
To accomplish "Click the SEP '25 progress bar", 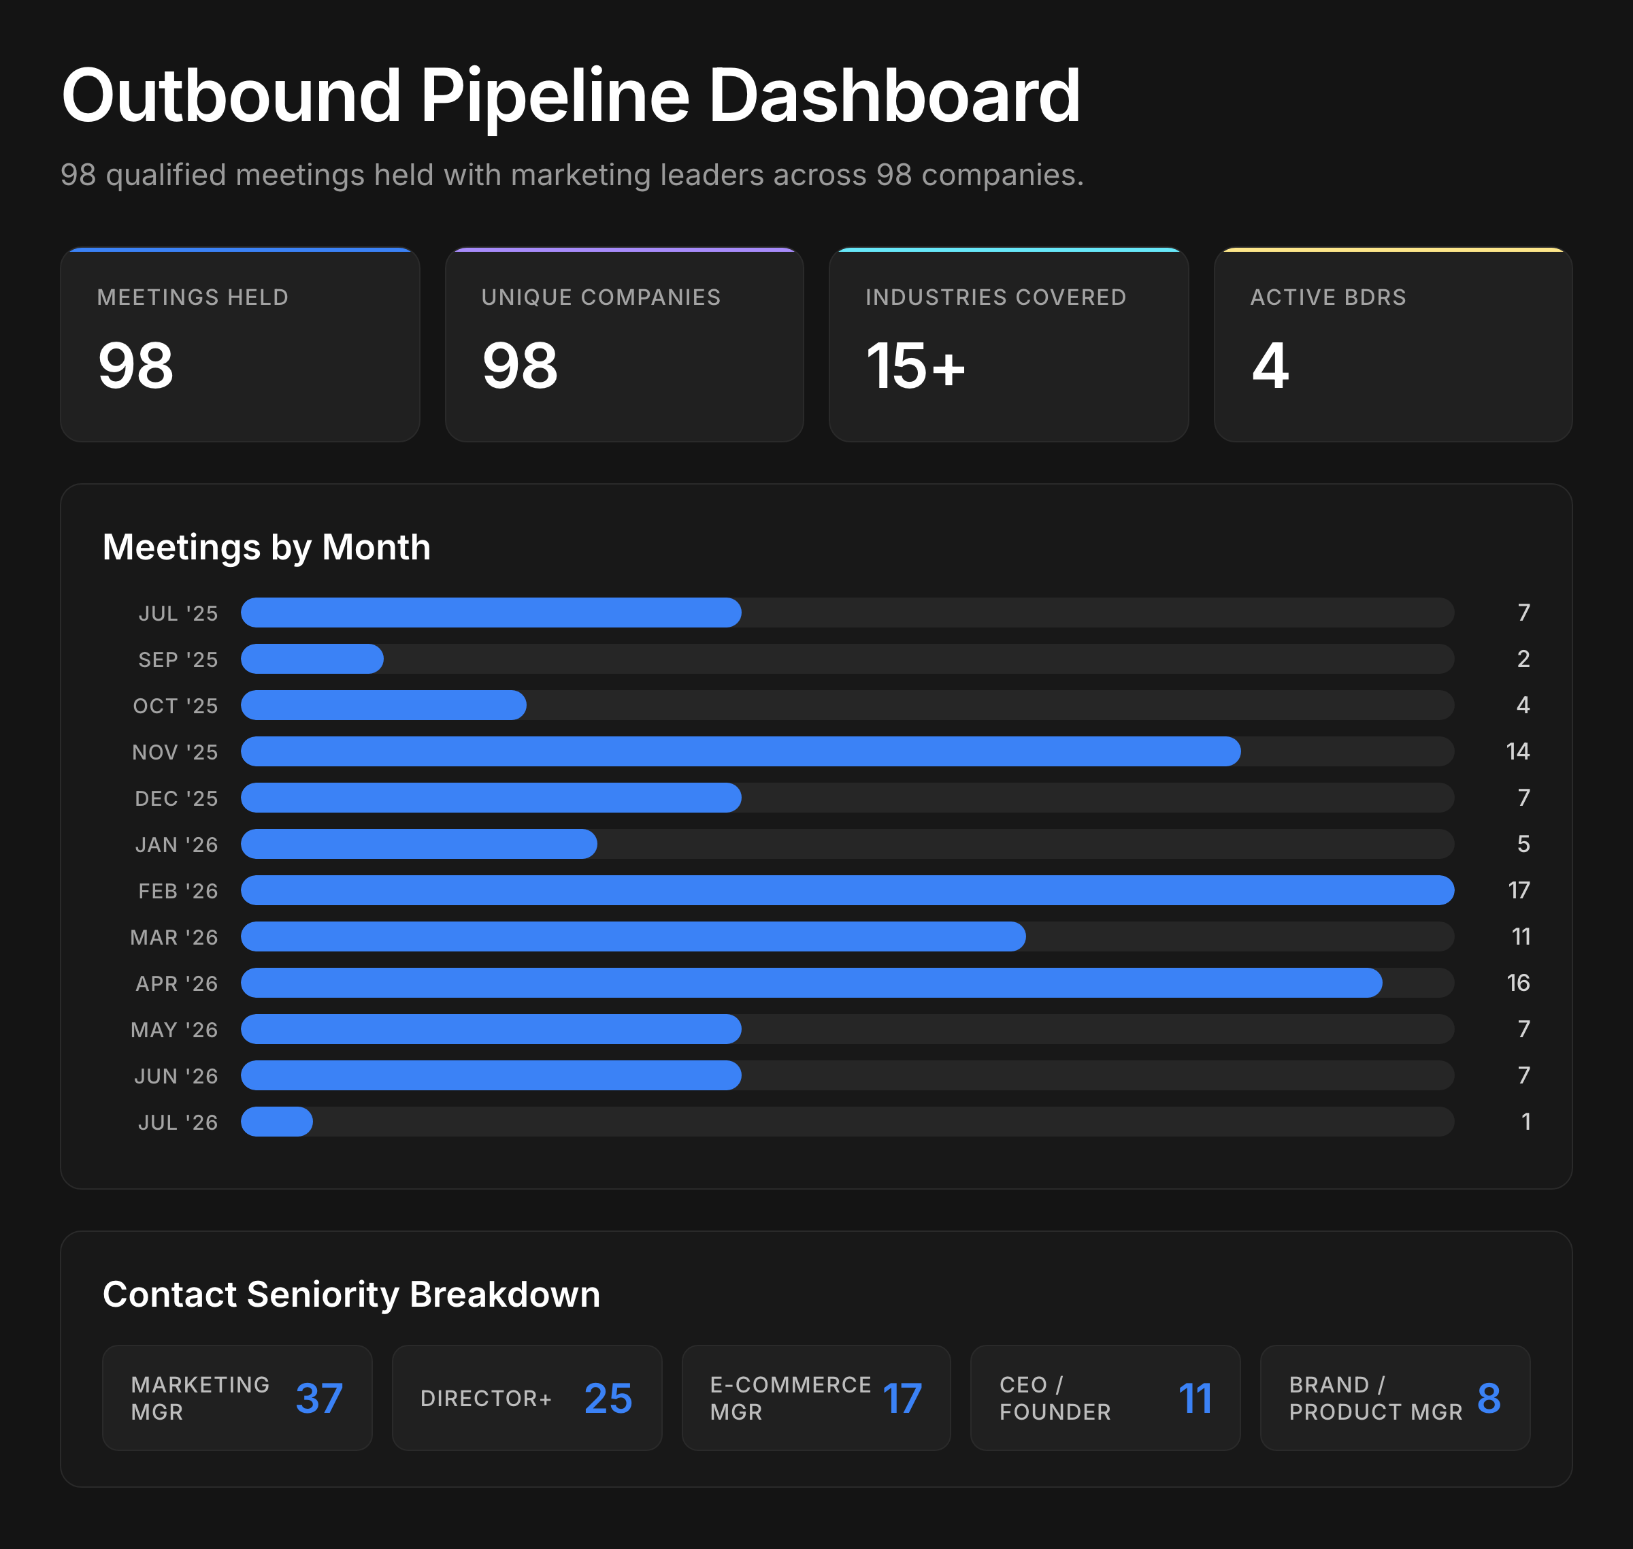I will 847,659.
